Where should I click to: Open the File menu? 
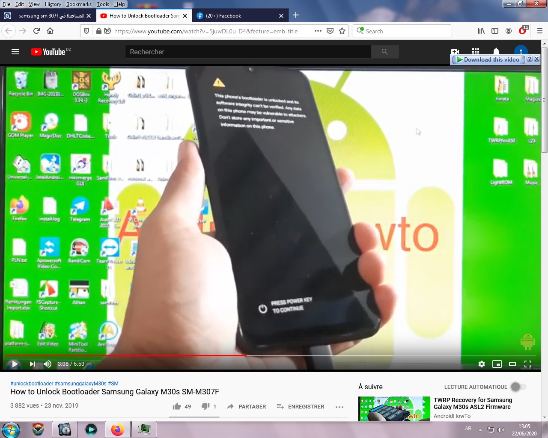6,4
